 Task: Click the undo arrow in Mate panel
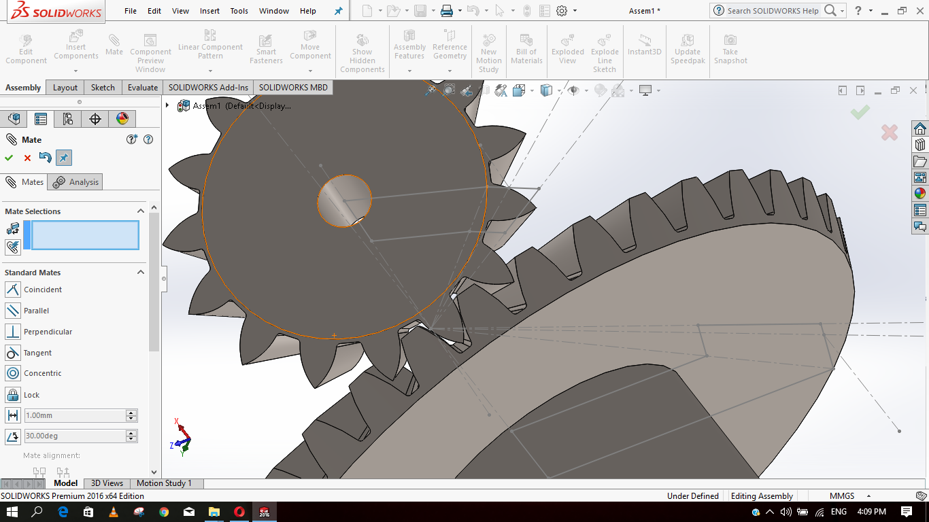[45, 158]
